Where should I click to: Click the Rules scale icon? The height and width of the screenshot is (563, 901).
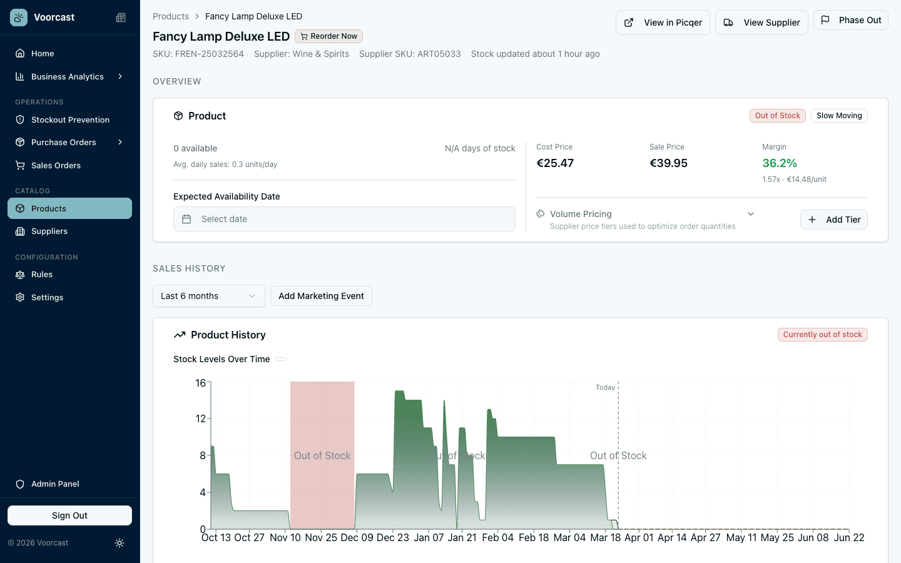(x=20, y=274)
